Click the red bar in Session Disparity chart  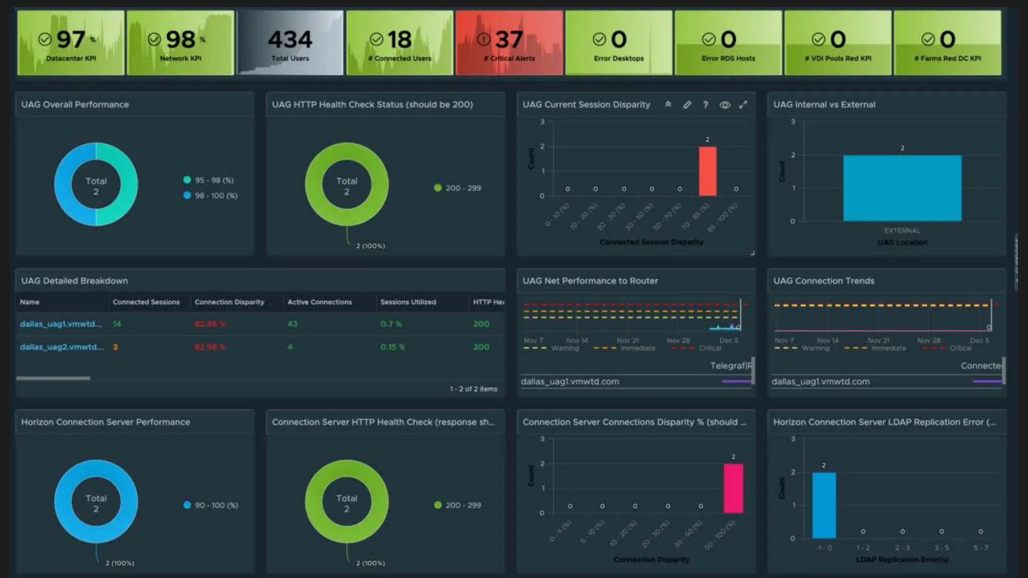(707, 171)
